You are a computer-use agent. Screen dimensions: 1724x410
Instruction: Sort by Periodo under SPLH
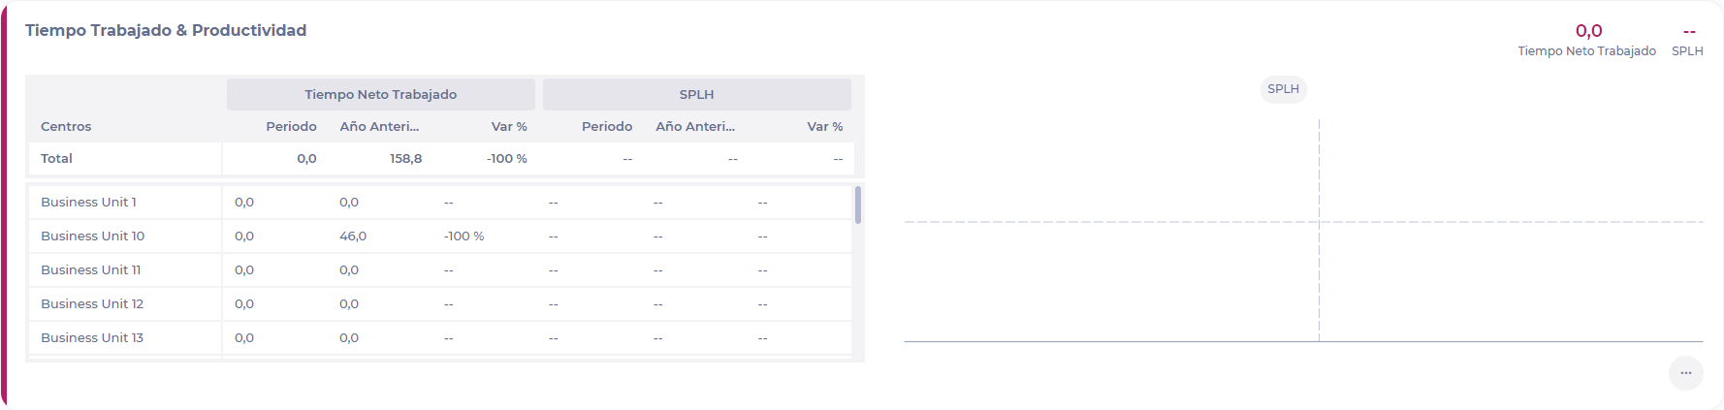tap(607, 127)
